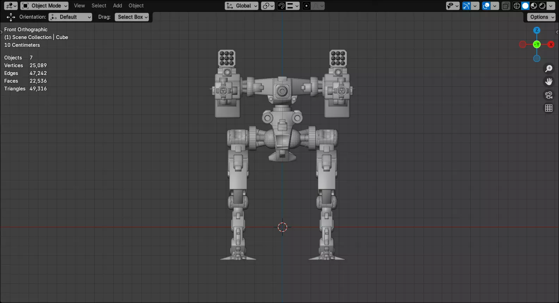Open the Object menu

click(x=136, y=6)
